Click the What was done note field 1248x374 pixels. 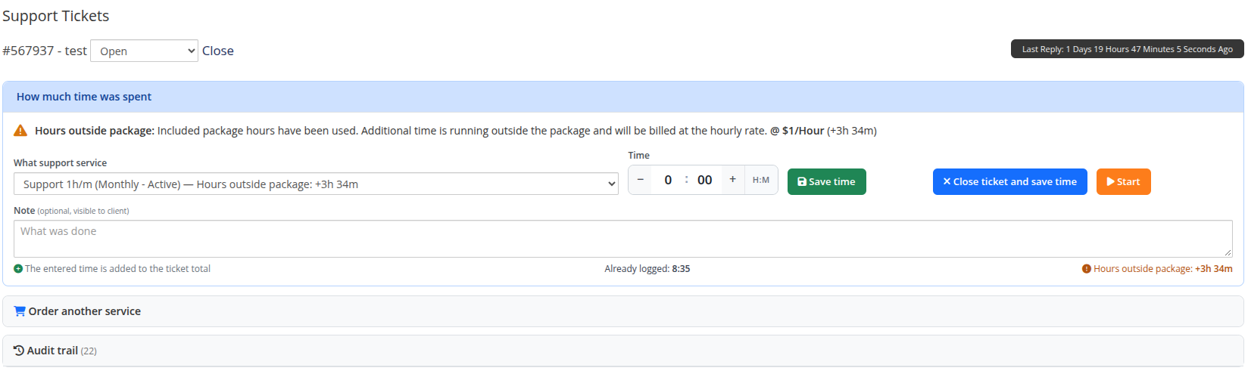pyautogui.click(x=623, y=239)
